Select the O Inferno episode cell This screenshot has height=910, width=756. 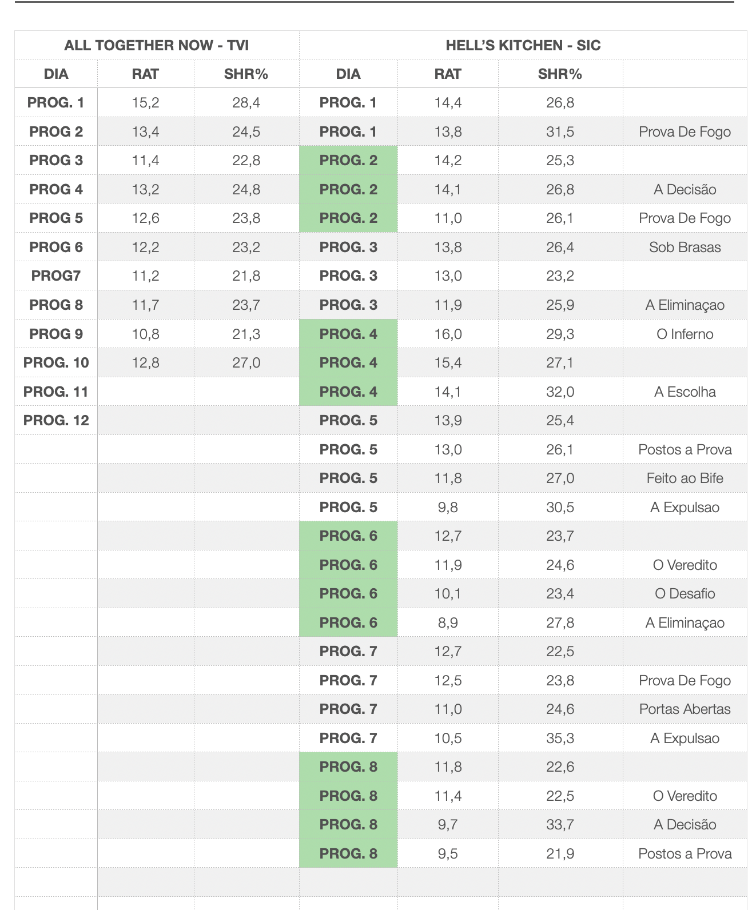point(685,334)
